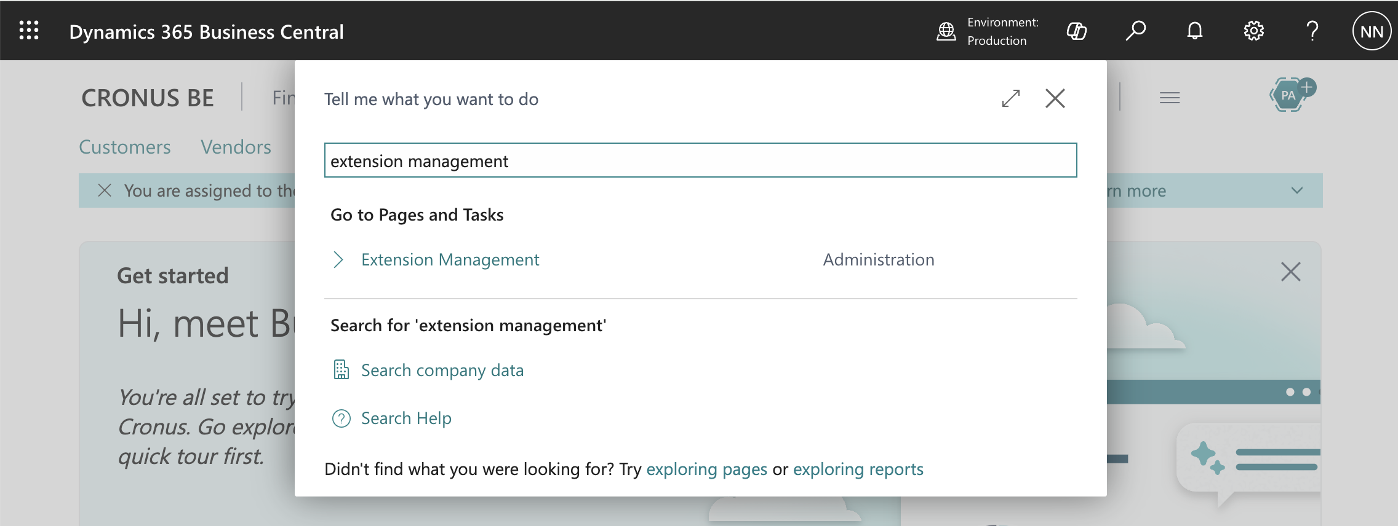Click the Environment globe icon

(x=946, y=31)
